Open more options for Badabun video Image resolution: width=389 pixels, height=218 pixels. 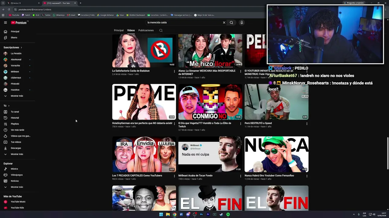click(174, 71)
